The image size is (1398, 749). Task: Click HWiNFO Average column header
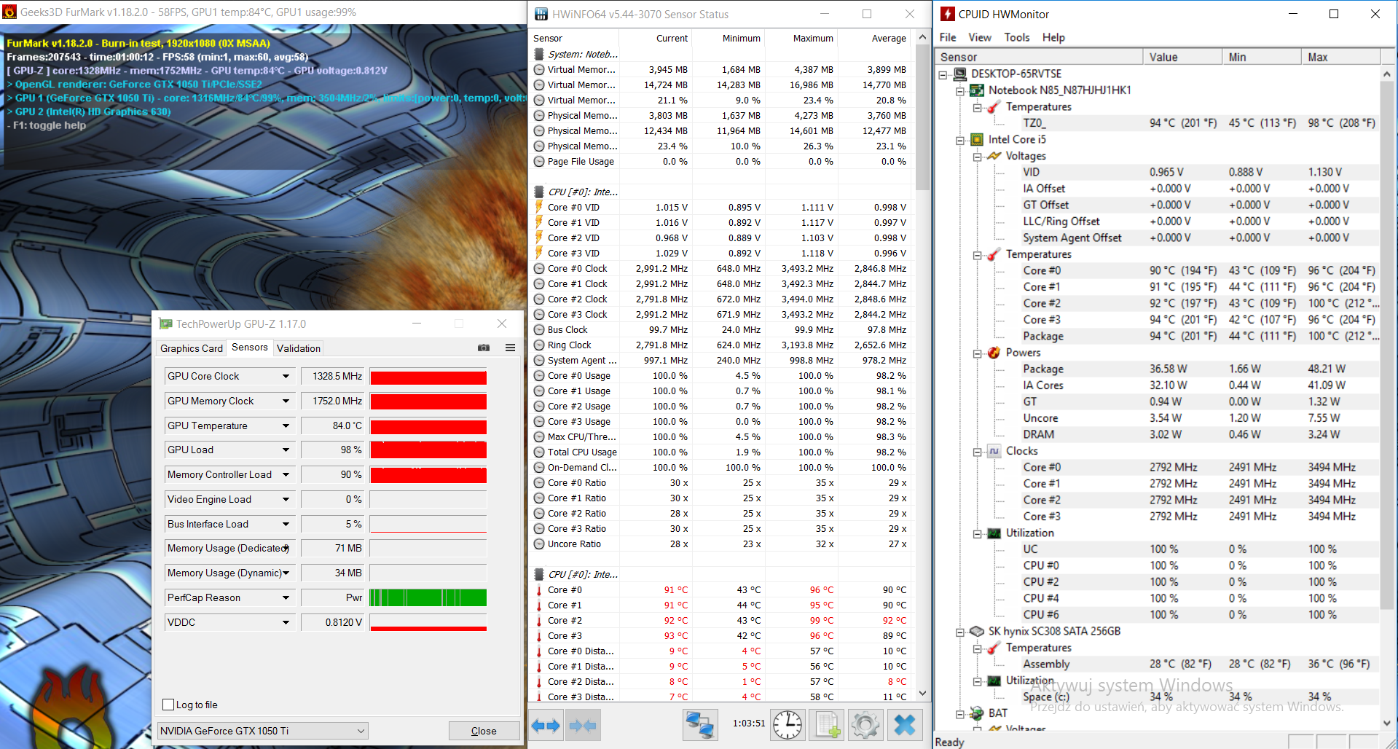pos(875,38)
